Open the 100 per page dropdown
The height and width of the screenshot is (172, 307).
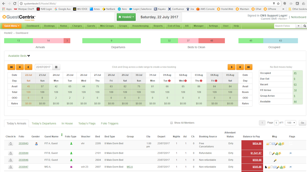coord(290,123)
